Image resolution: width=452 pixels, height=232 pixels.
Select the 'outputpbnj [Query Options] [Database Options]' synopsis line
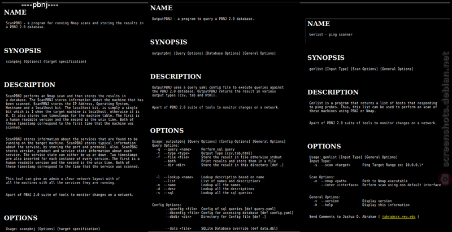(x=214, y=53)
